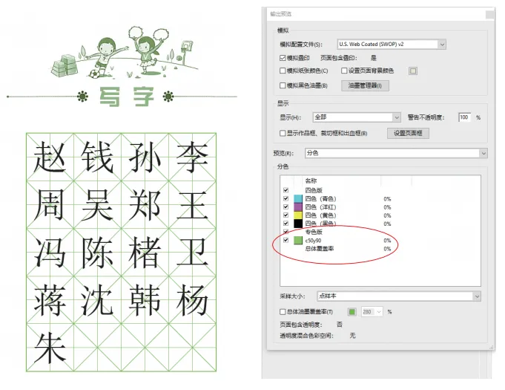Toggle the cyan 四色(青色) plate checkbox

285,198
